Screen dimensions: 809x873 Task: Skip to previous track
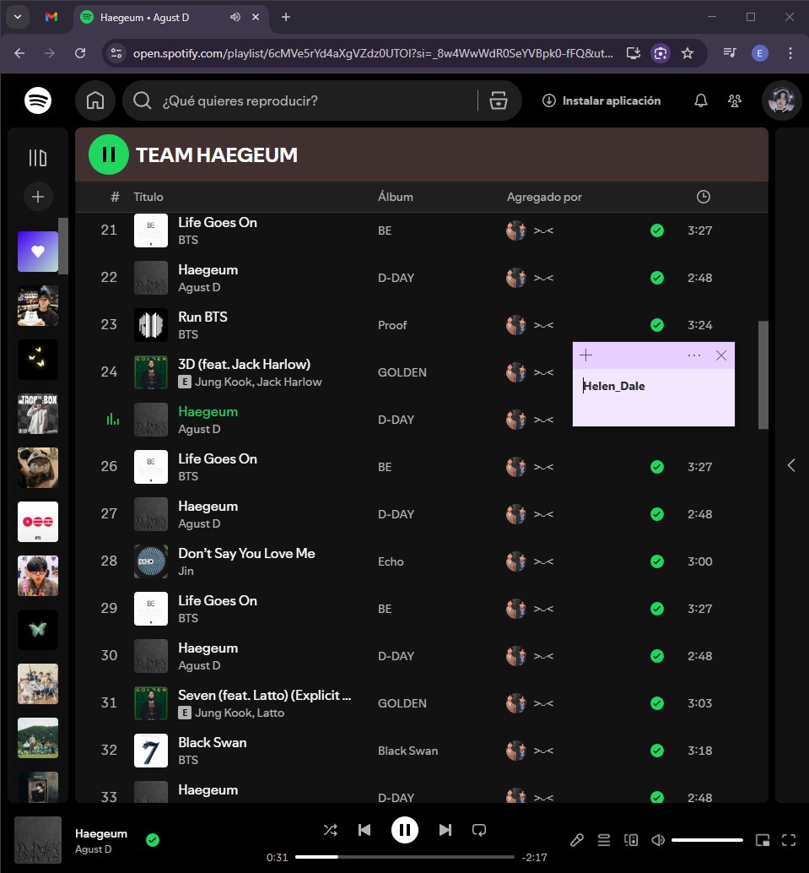364,830
